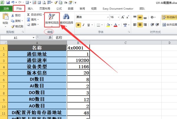The width and height of the screenshot is (177, 119).
Task: Open Font dialog launcher in 字体 group
Action: pos(129,32)
